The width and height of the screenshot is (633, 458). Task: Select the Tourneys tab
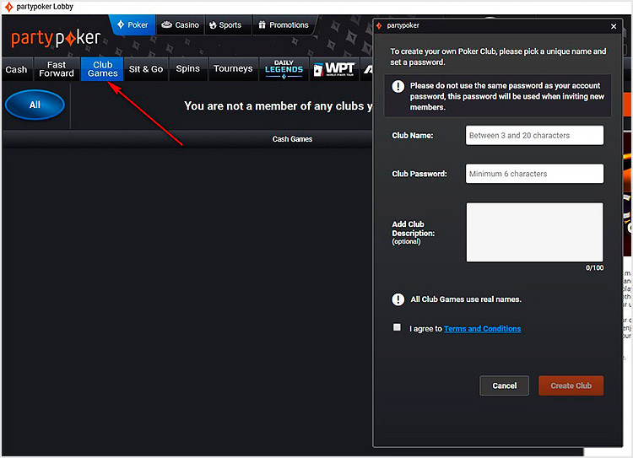(233, 69)
